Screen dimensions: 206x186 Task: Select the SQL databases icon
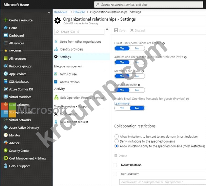[x=6, y=82]
